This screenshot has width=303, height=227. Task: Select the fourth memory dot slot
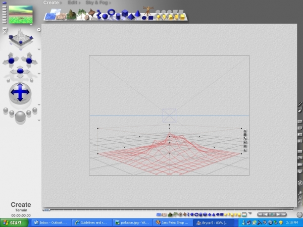(x=4, y=12)
